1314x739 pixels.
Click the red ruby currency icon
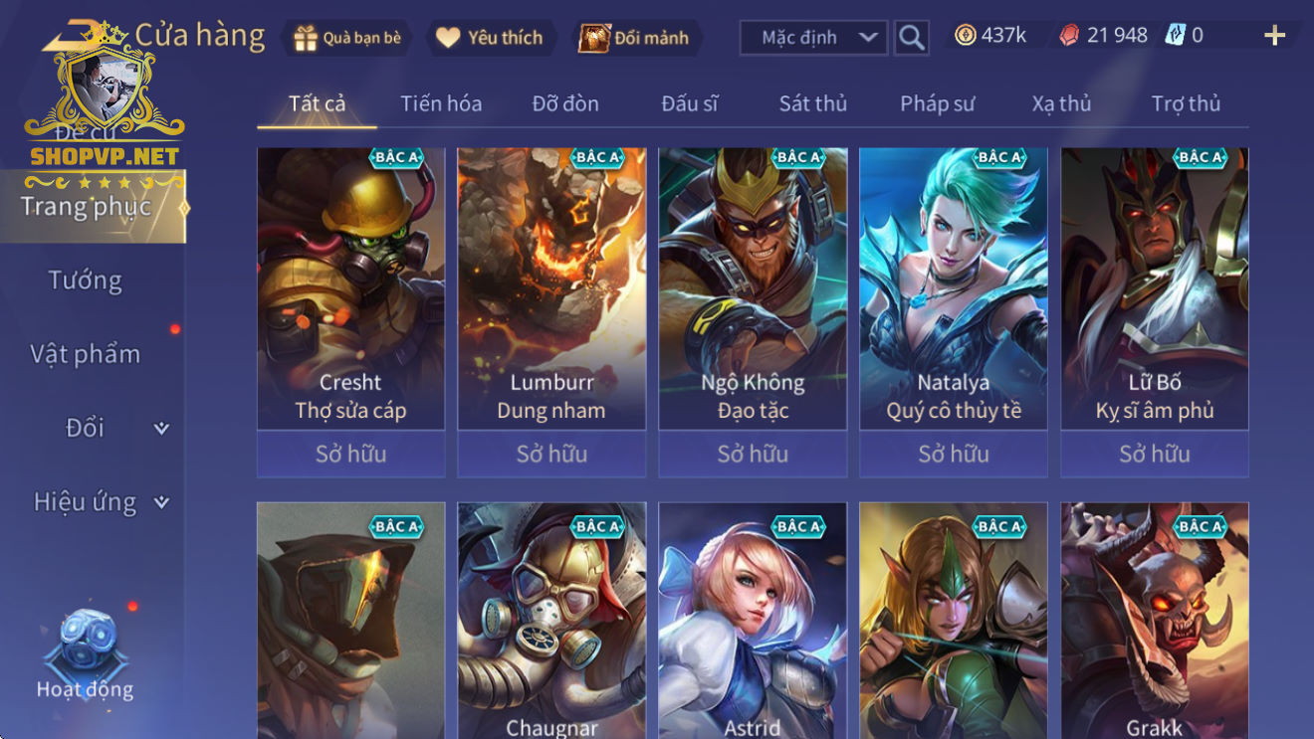pos(1068,35)
